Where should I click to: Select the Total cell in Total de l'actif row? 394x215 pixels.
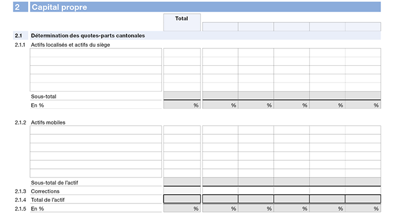(x=182, y=199)
